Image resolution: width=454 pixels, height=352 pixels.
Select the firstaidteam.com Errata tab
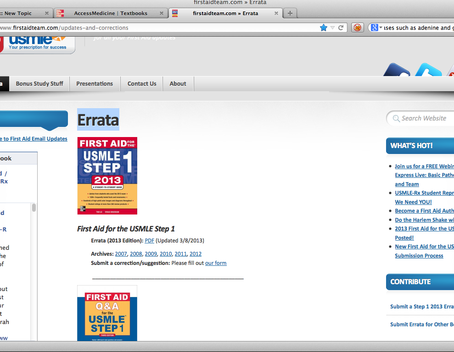(x=225, y=13)
